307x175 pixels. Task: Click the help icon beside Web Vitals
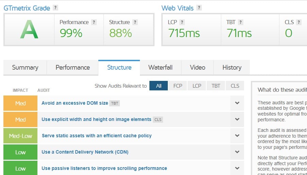click(199, 8)
